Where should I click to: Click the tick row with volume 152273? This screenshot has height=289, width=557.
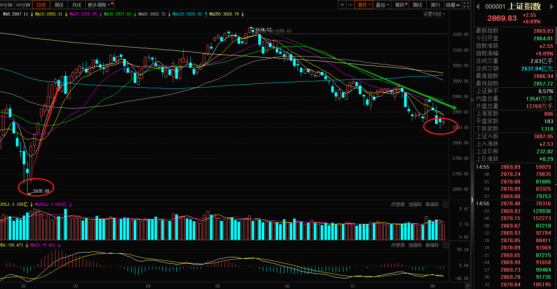click(515, 219)
